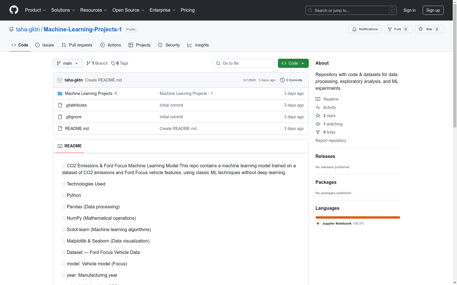Viewport: 457px width, 285px height.
Task: Expand the Product menu
Action: [x=35, y=10]
